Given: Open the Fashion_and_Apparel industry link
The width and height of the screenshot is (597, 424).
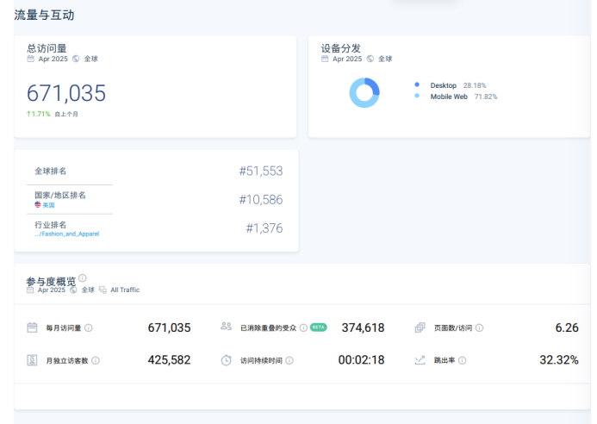Looking at the screenshot, I should [66, 234].
